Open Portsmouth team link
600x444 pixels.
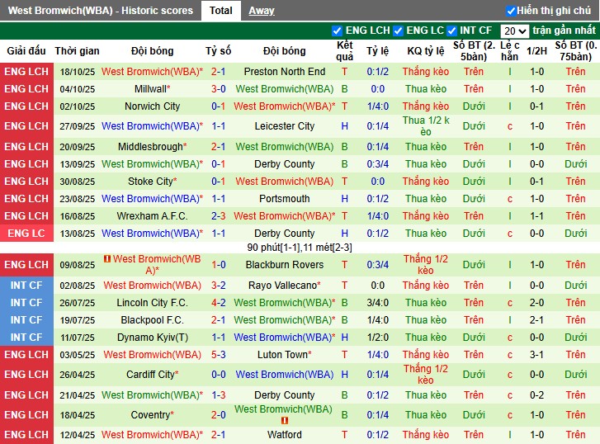tap(284, 199)
